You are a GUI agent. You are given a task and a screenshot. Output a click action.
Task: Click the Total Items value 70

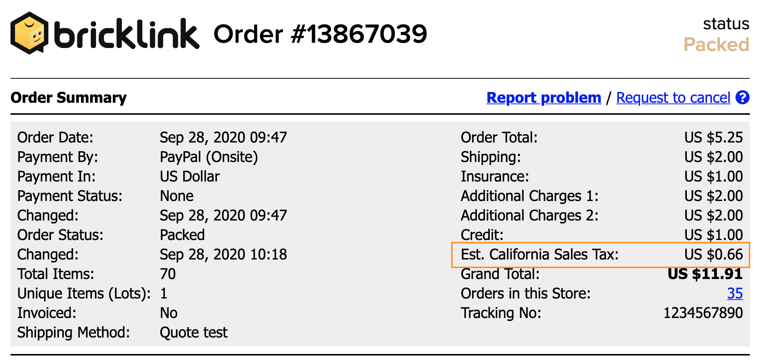[x=168, y=274]
